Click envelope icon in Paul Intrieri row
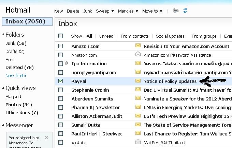 [x=138, y=133]
